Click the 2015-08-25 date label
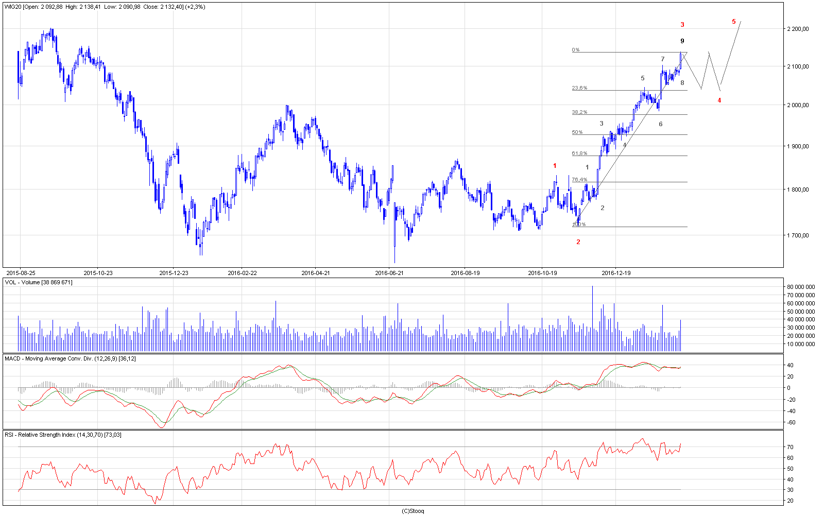This screenshot has height=515, width=824. 21,273
